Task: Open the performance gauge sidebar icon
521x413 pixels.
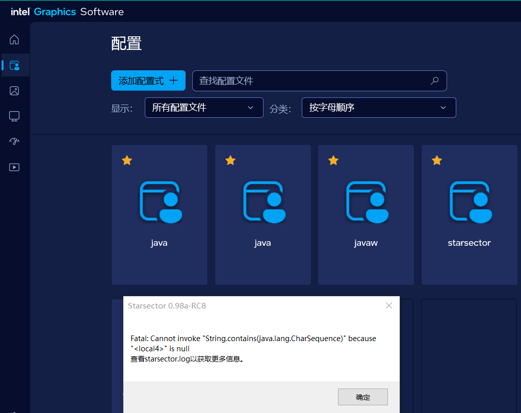Action: point(14,141)
